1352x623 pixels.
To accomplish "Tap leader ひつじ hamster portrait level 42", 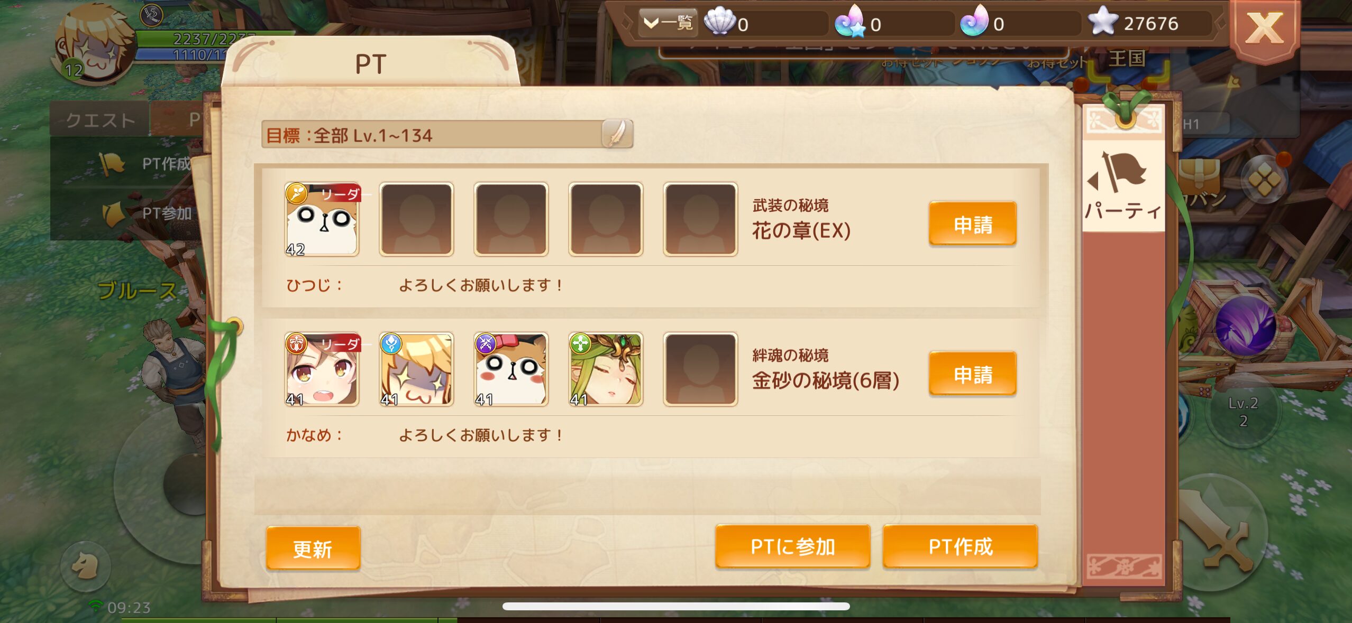I will point(322,220).
